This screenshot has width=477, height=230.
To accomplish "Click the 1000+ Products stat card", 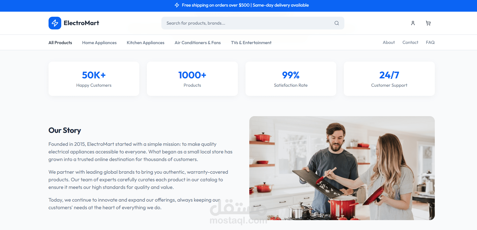I will (x=192, y=79).
